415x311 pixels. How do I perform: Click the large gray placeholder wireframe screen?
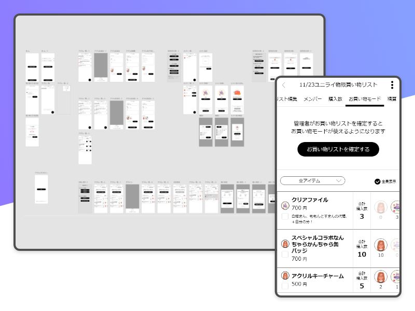[x=101, y=67]
